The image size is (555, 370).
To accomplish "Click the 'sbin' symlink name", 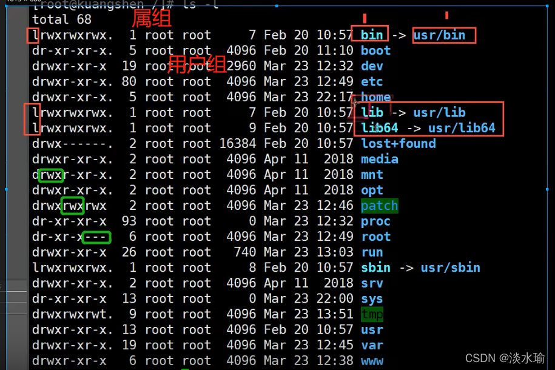I will click(375, 267).
